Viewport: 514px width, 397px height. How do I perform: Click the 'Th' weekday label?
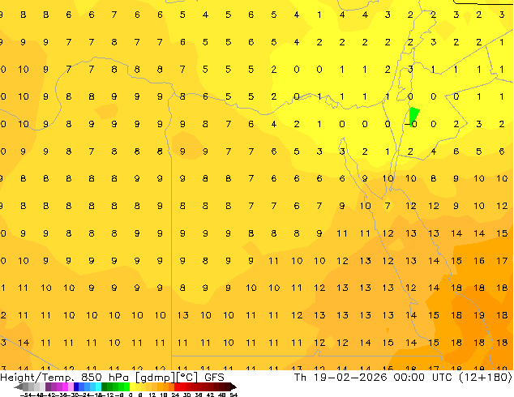tap(300, 377)
